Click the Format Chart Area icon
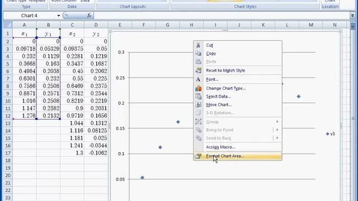Viewport: 358px width, 201px height. point(198,156)
